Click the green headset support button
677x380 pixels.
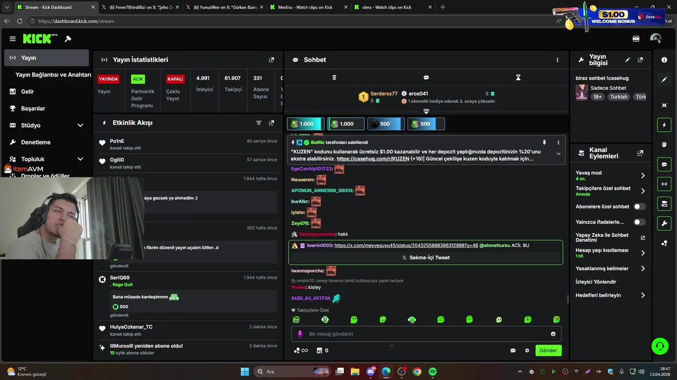coord(660,346)
